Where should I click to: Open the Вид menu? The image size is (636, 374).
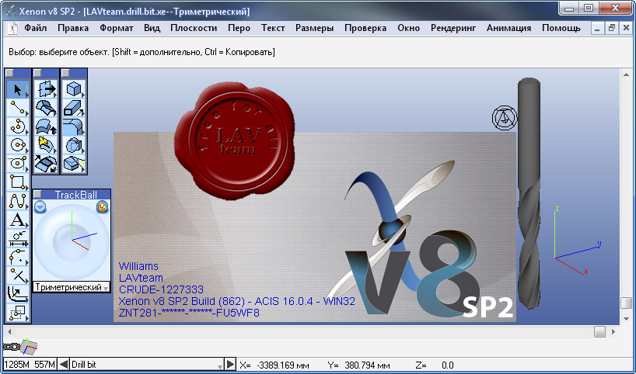tap(152, 29)
